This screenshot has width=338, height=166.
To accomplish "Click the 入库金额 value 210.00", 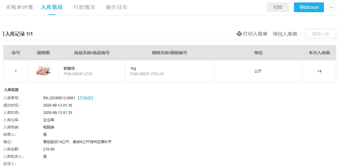I will (x=49, y=149).
